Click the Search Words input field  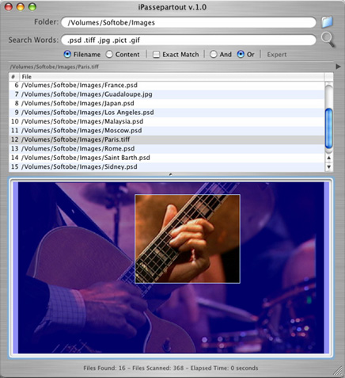[188, 40]
